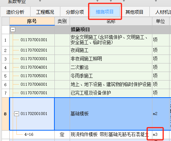Select row header number 1
The width and height of the screenshot is (171, 141).
click(6, 40)
